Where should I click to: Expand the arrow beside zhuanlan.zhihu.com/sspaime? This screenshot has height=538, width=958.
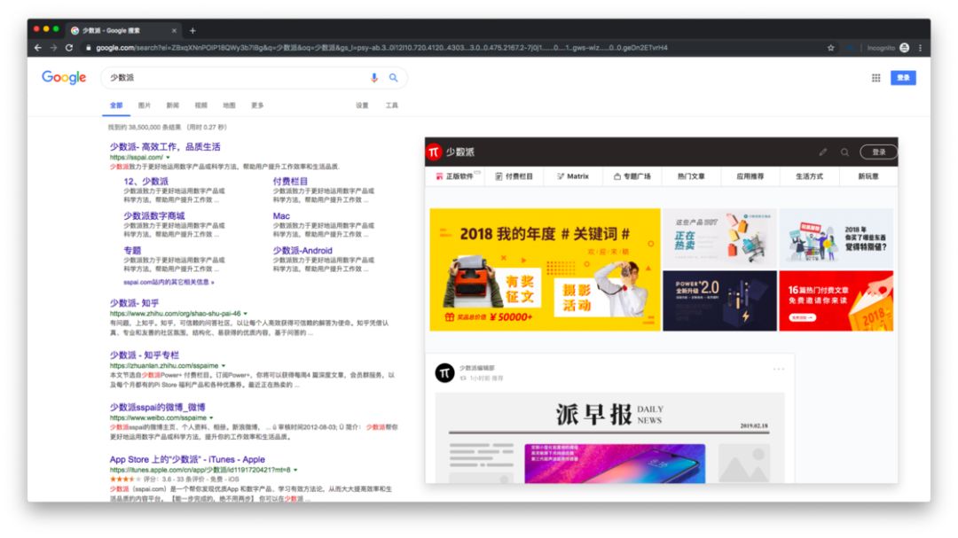point(224,366)
